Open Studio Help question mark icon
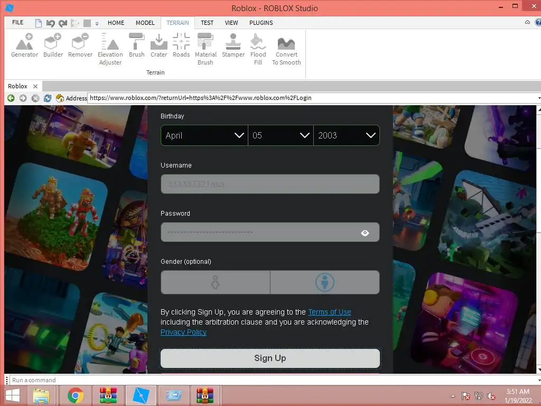541x406 pixels. (x=538, y=22)
